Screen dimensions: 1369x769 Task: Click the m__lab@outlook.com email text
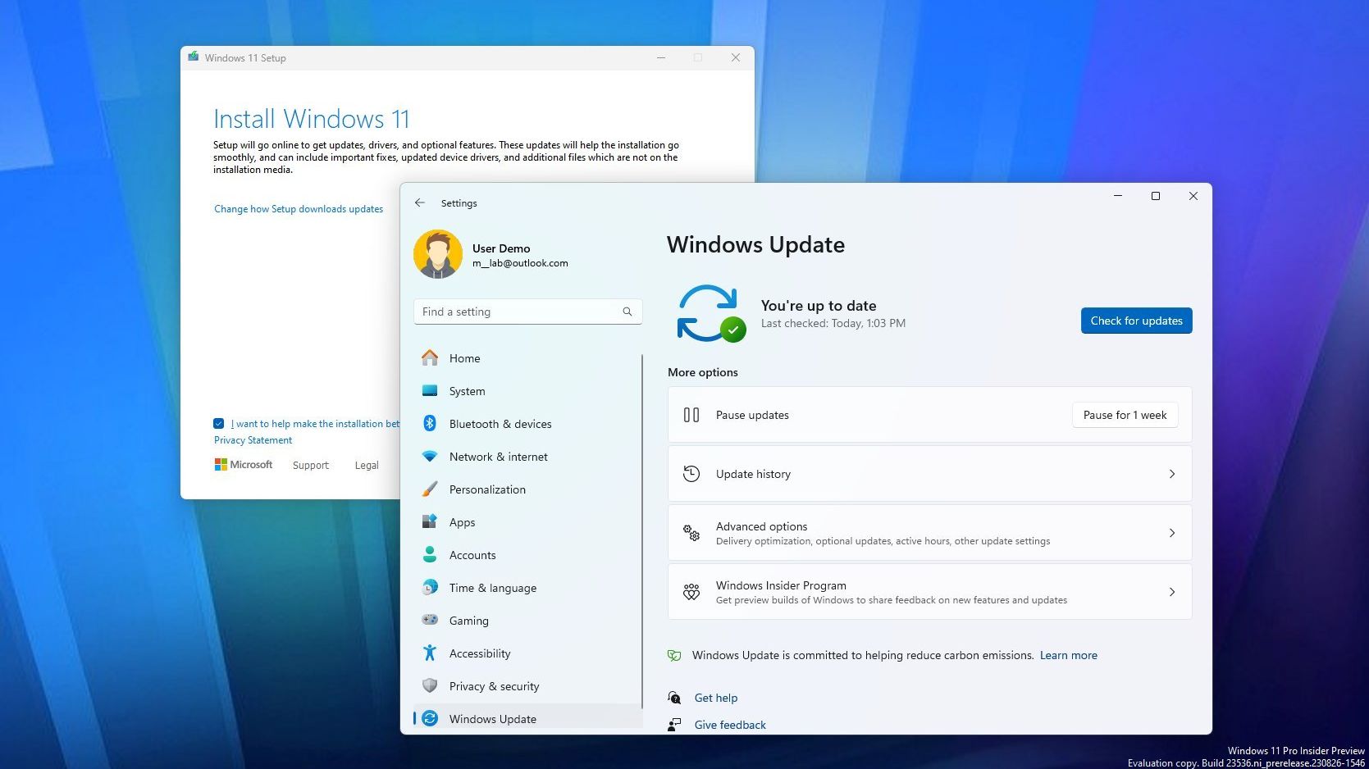click(x=520, y=263)
